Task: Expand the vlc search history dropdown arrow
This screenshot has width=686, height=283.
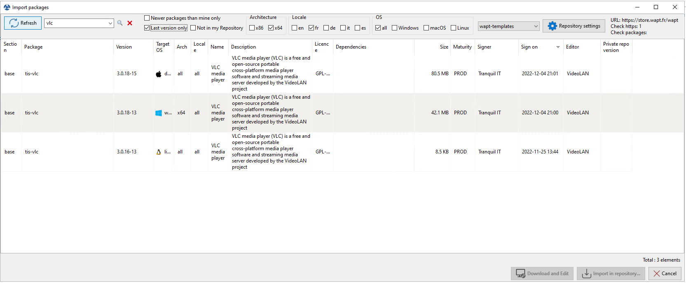Action: pos(110,23)
